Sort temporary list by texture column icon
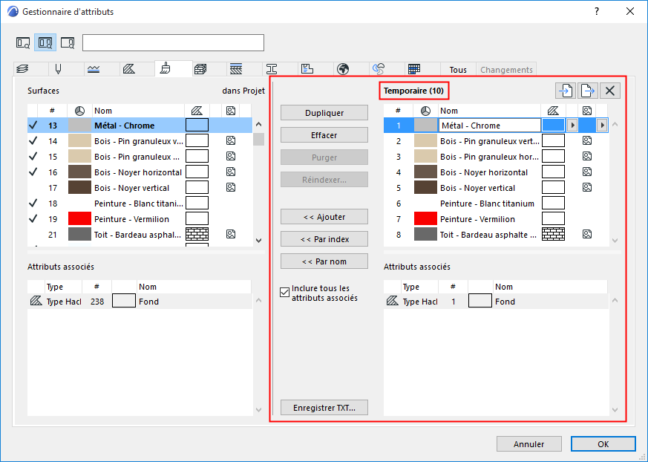The image size is (648, 462). click(x=587, y=111)
